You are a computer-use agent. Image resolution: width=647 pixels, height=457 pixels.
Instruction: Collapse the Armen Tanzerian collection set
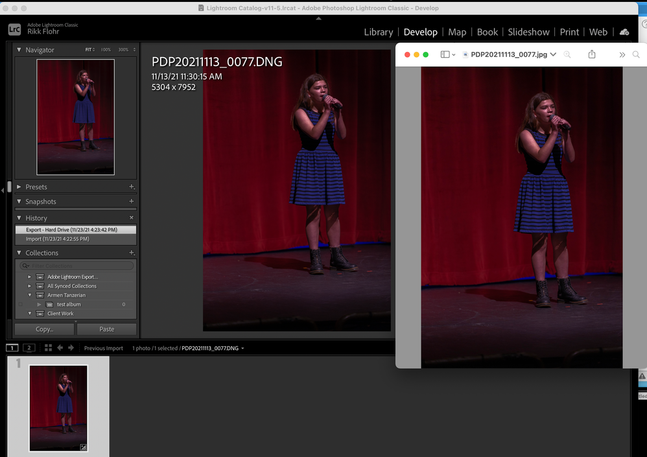(x=29, y=295)
